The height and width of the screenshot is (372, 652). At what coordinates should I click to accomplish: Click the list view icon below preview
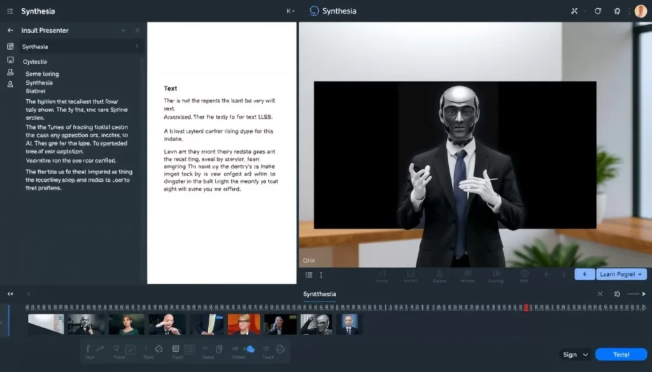(x=309, y=275)
